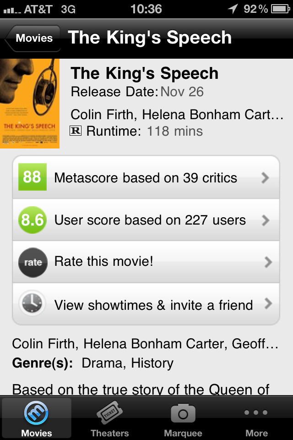
Task: Expand user score row chevron
Action: click(x=265, y=220)
